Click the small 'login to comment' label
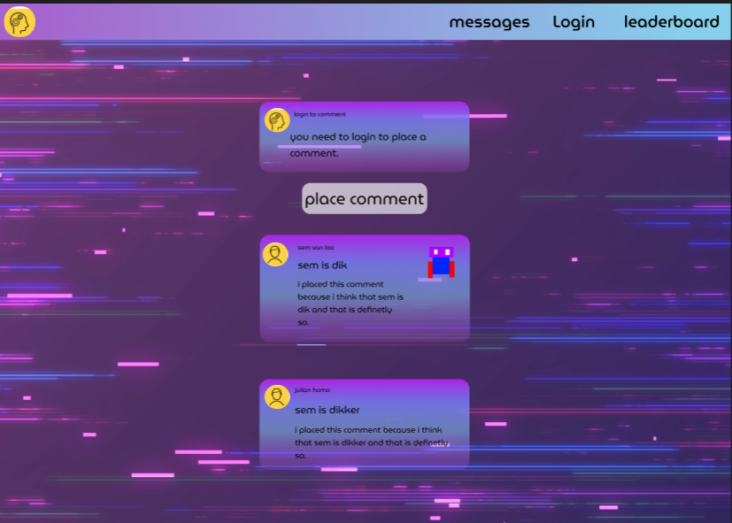Viewport: 732px width, 523px height. tap(320, 114)
